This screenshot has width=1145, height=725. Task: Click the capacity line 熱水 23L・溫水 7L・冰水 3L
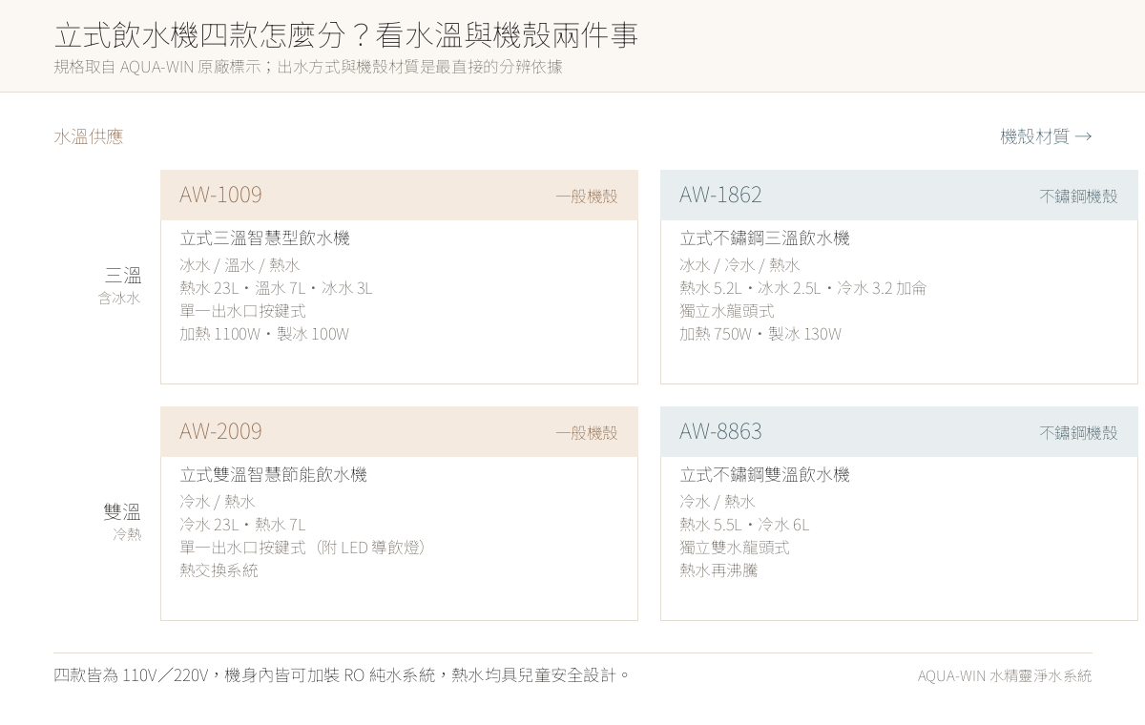coord(276,288)
